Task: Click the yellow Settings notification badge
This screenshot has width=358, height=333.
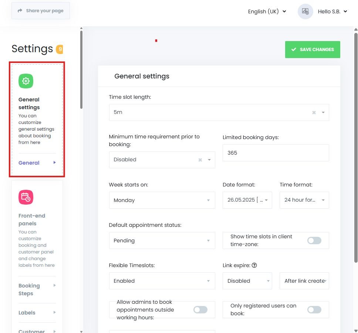Action: click(x=60, y=49)
